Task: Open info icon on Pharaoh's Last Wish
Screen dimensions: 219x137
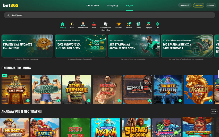Action: click(x=28, y=101)
